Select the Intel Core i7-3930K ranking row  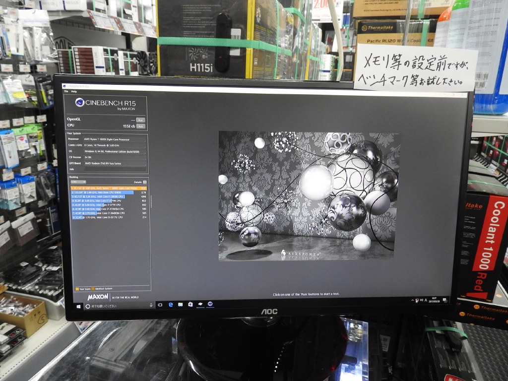click(x=109, y=196)
